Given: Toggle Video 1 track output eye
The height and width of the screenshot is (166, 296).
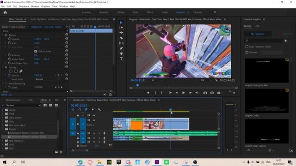Looking at the screenshot, I should point(94,120).
